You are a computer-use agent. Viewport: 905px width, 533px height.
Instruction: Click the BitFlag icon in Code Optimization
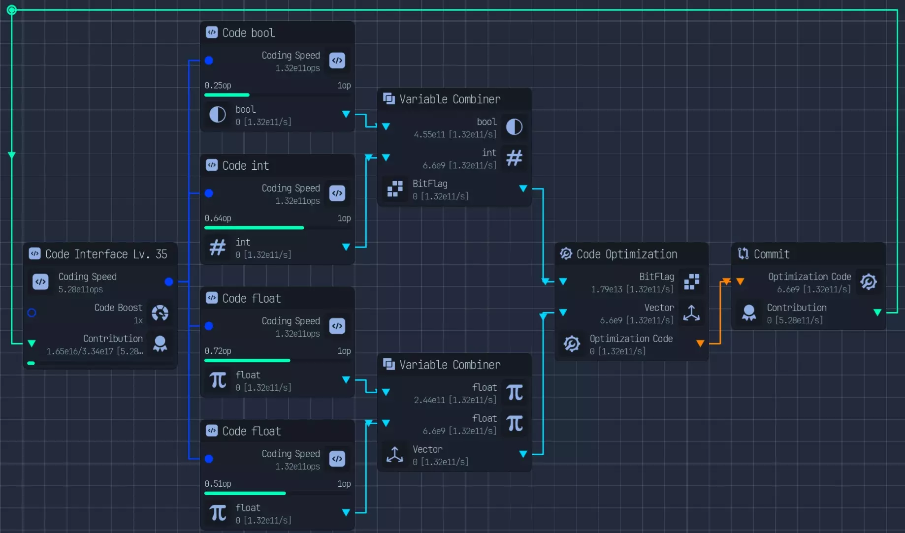[692, 282]
